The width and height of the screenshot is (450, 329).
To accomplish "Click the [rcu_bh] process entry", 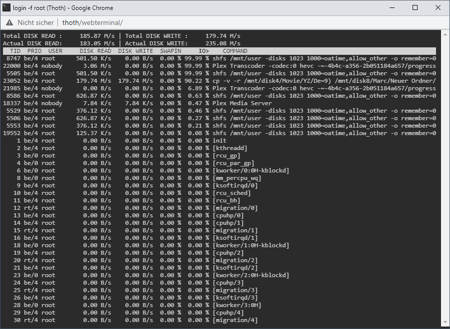I will [x=226, y=200].
